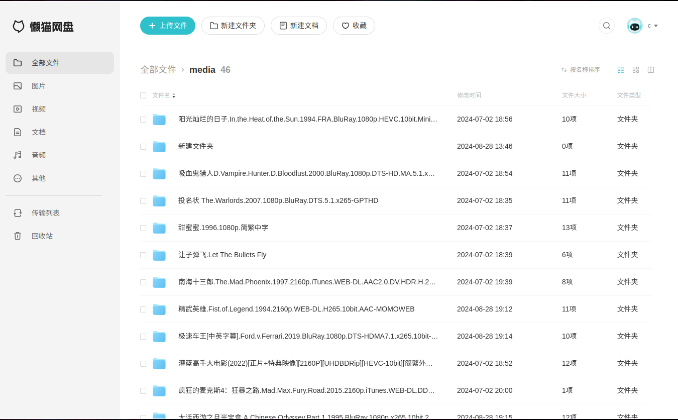
Task: Check the box for 甜蜜蜜.1996 folder
Action: point(143,228)
